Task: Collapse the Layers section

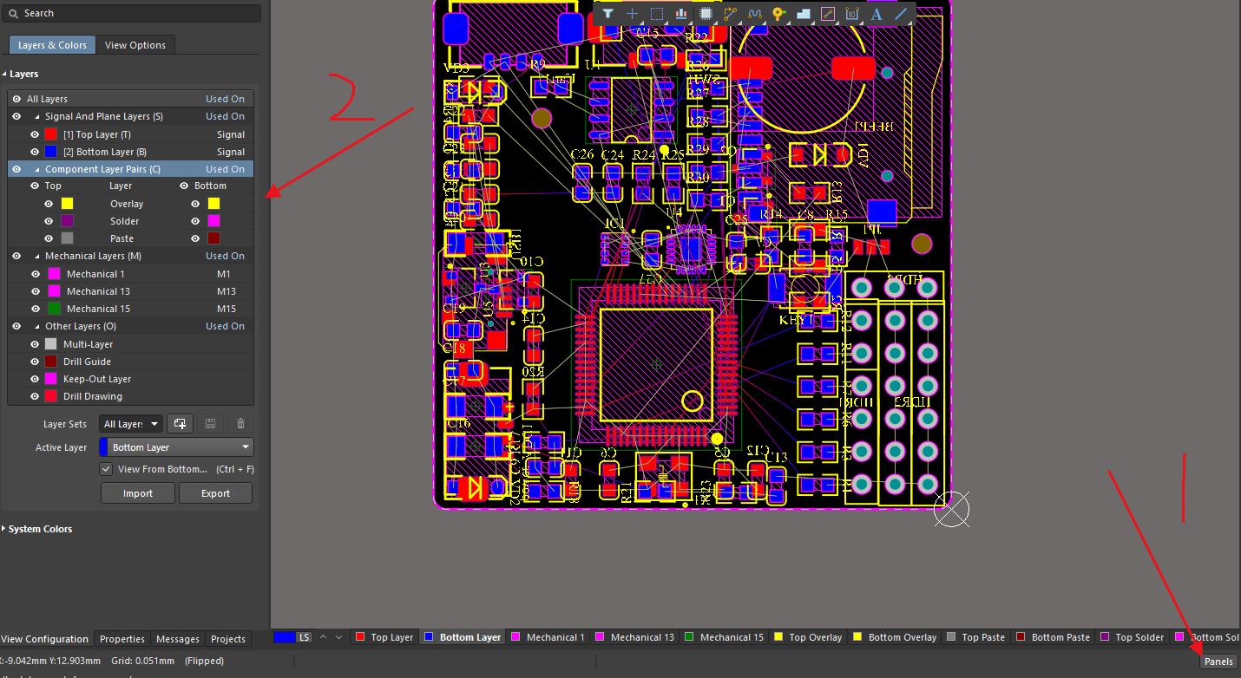Action: point(4,74)
